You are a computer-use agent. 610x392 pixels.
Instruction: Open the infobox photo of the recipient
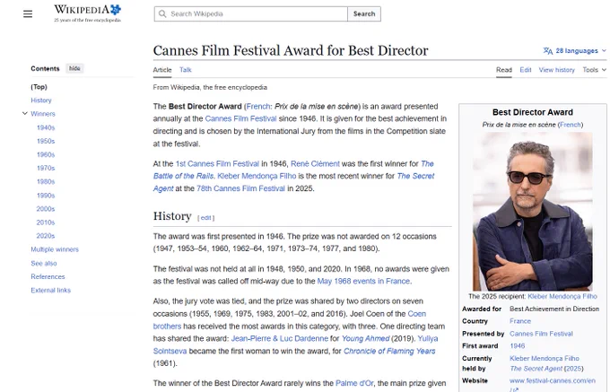(533, 211)
